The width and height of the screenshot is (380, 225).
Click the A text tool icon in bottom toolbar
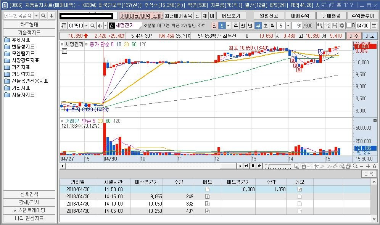point(374,166)
